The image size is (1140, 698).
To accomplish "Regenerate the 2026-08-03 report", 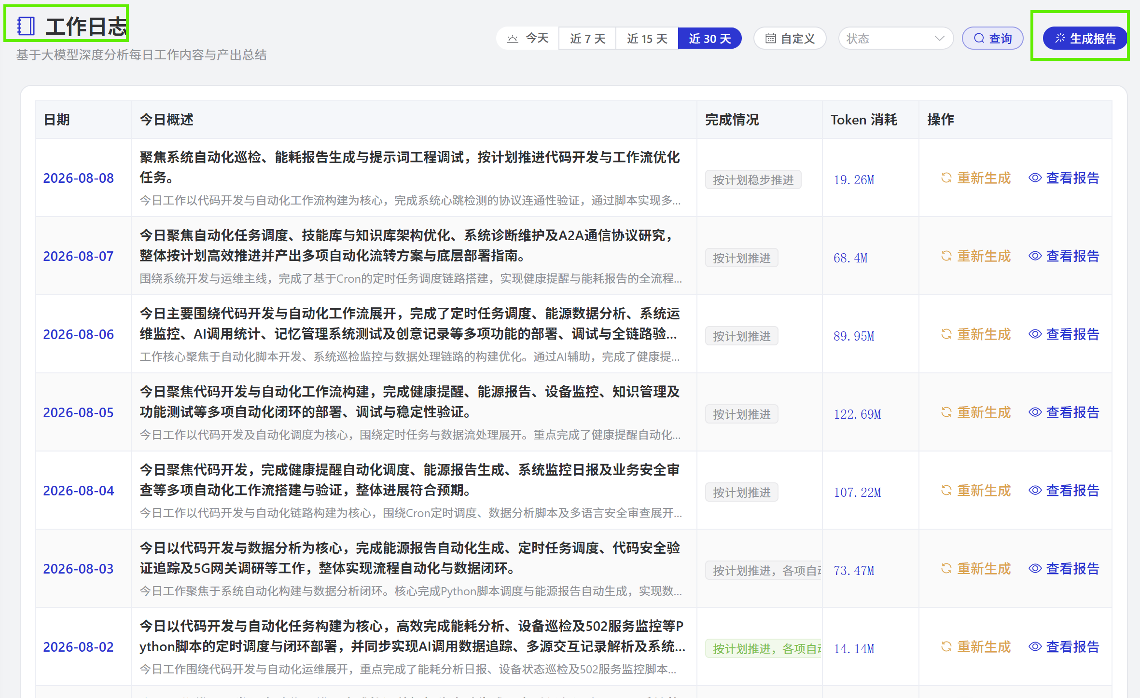I will pyautogui.click(x=975, y=569).
